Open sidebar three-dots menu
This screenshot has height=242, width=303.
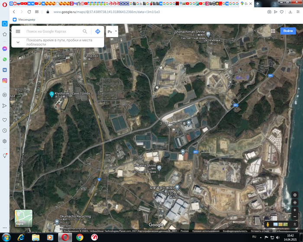pyautogui.click(x=5, y=228)
